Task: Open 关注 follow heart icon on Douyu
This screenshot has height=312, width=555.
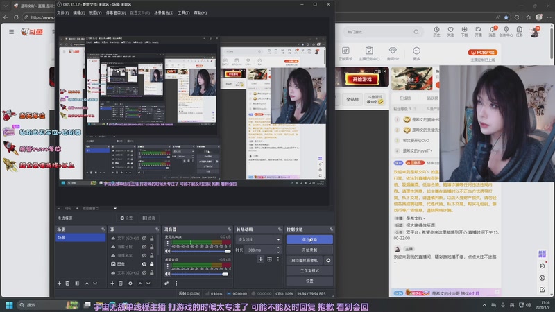Action: click(450, 32)
